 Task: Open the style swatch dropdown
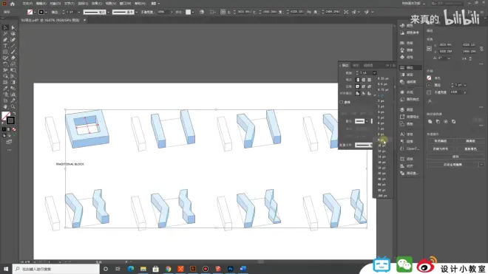pos(193,12)
